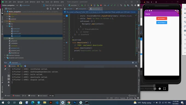Clear console with the trash icon
The image size is (186, 105).
point(9,85)
